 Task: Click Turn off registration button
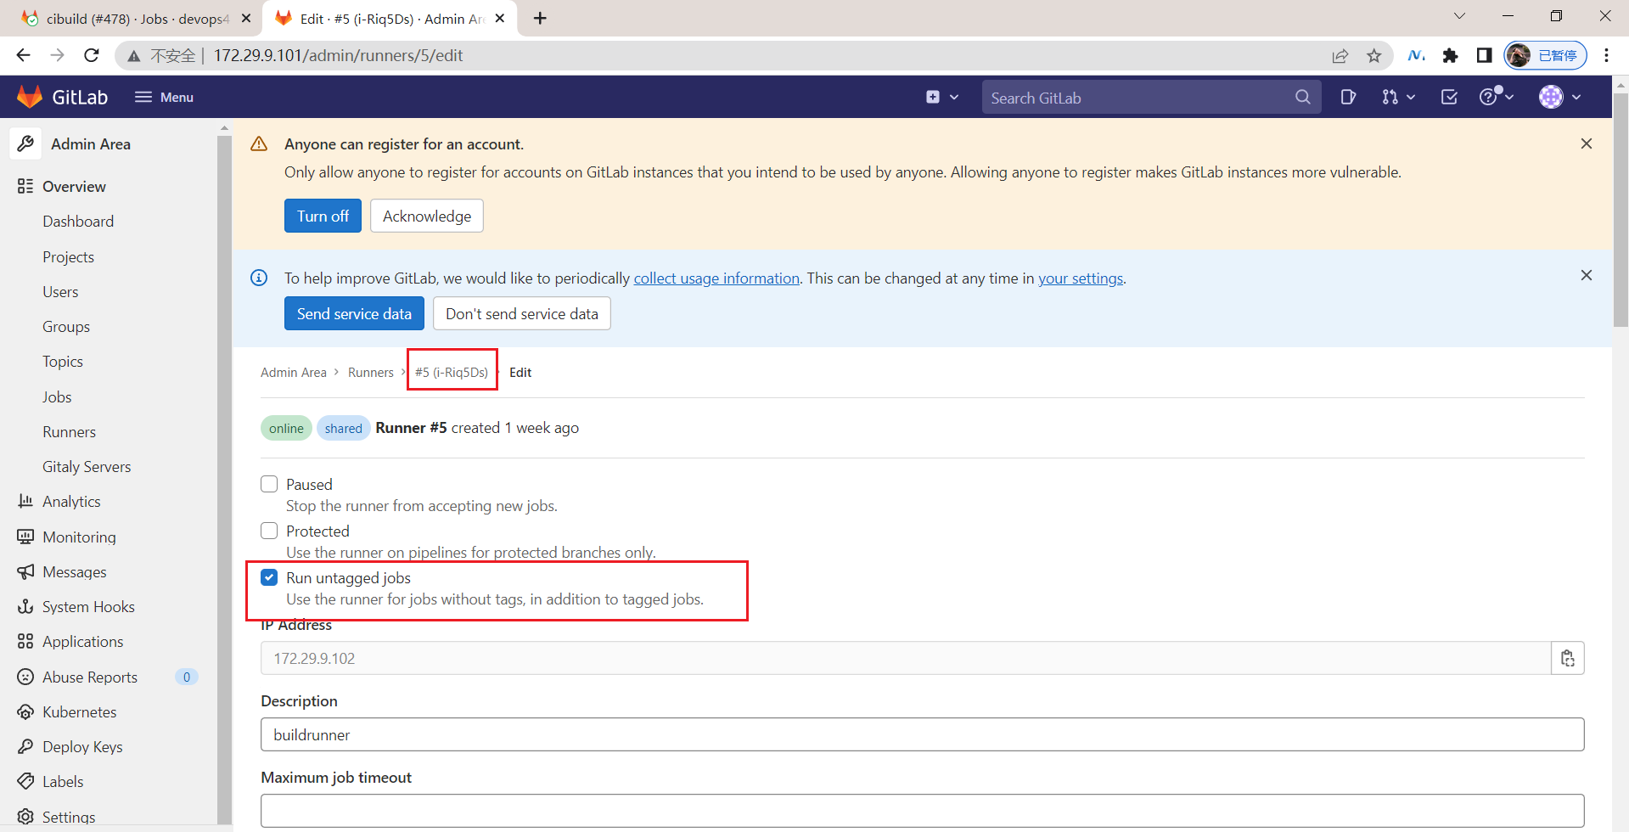pyautogui.click(x=323, y=216)
